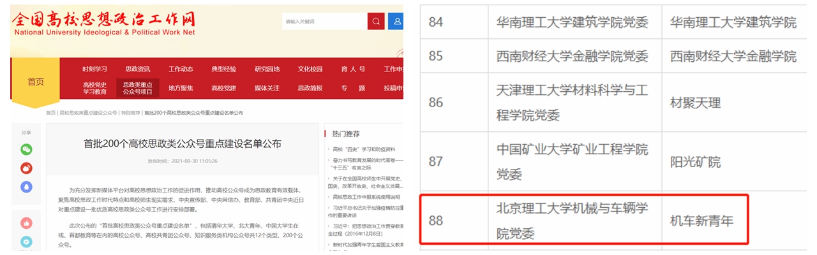Click the 媒体关注 navigation item
This screenshot has width=817, height=255.
(267, 88)
